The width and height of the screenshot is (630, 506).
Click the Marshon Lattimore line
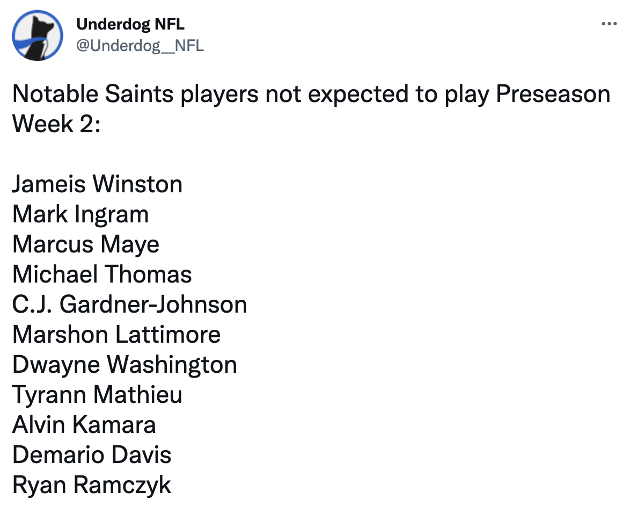coord(116,335)
